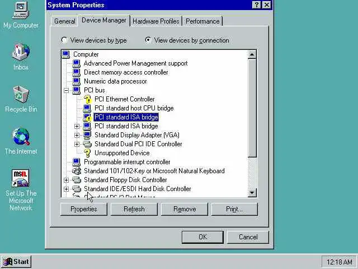The height and width of the screenshot is (269, 358).
Task: Collapse the PCI bus branch
Action: point(66,90)
